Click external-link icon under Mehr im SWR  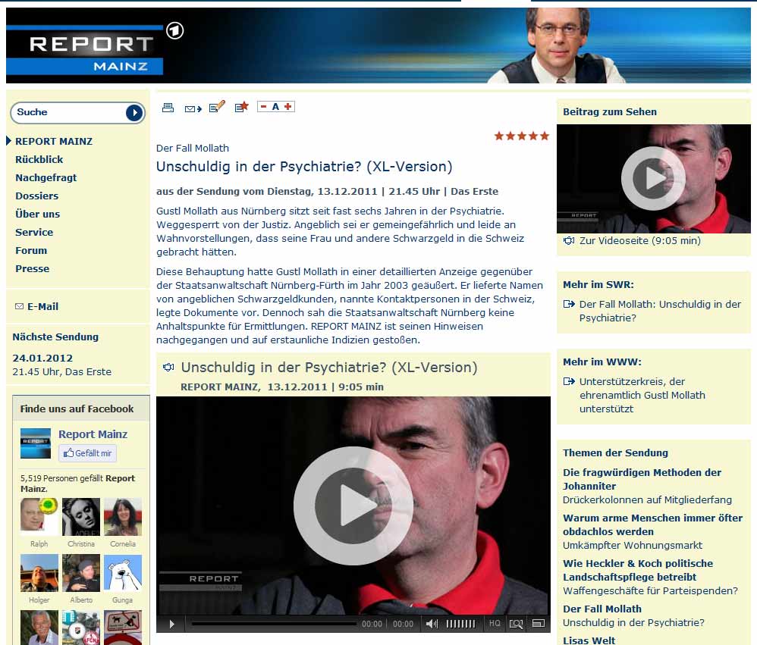tap(569, 304)
